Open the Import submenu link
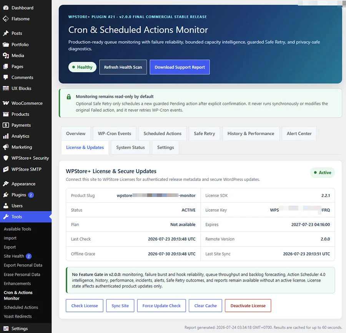The width and height of the screenshot is (346, 333). (10, 238)
